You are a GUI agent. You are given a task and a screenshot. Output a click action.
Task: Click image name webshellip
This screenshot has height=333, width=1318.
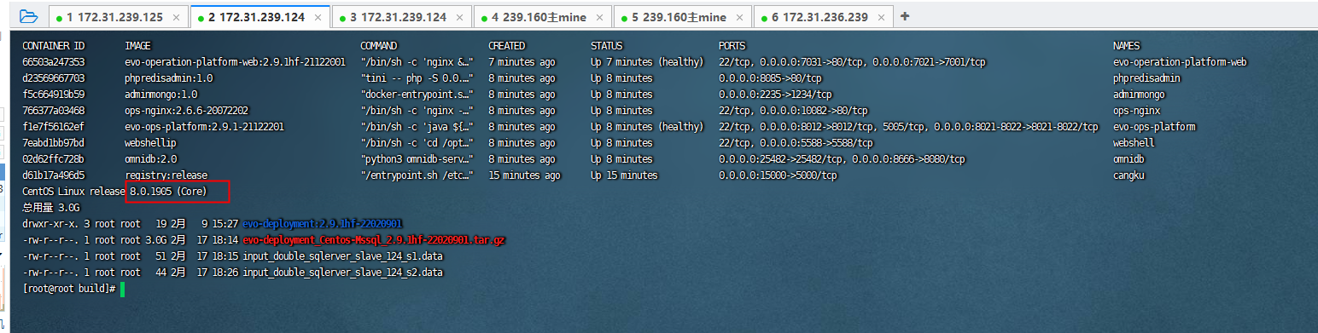click(150, 143)
